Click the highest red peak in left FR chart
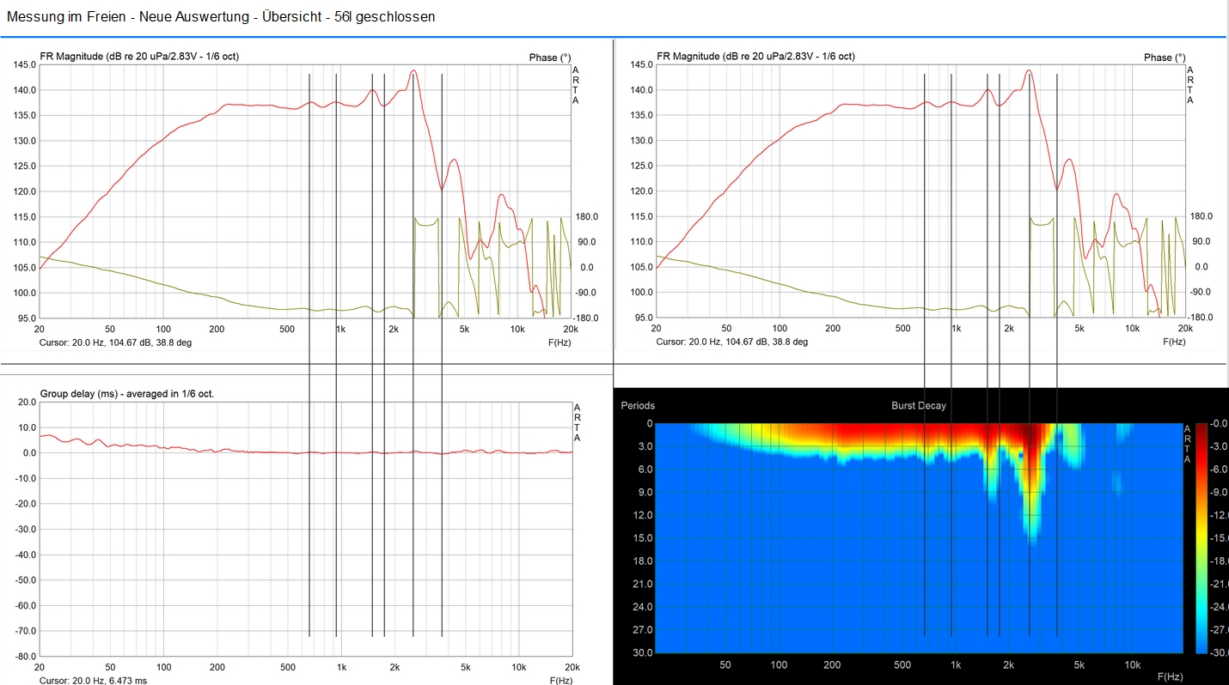This screenshot has width=1229, height=685. pos(413,71)
